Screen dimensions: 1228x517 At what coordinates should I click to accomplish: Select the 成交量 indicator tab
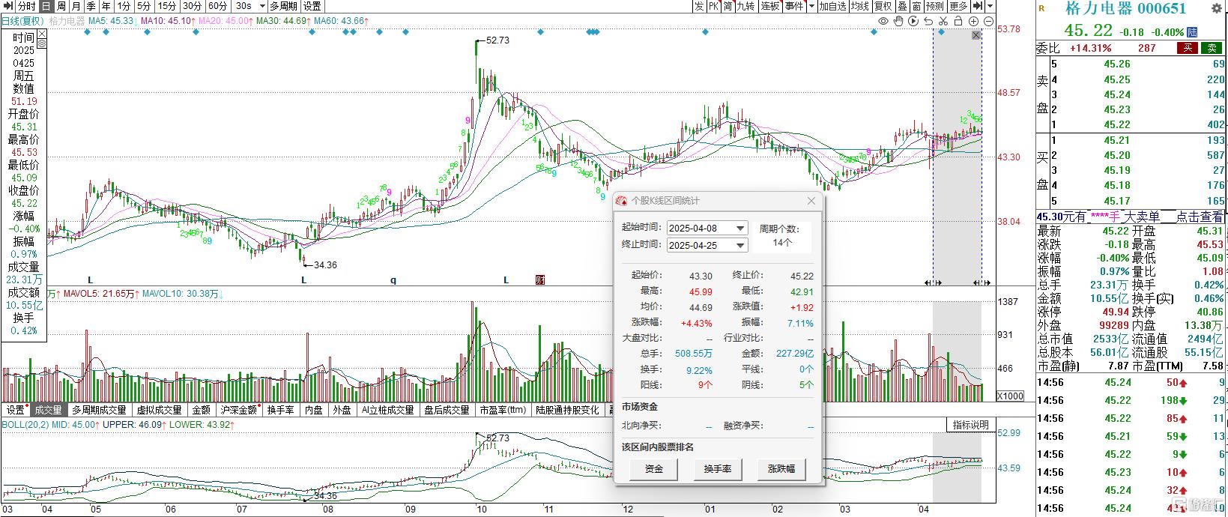49,410
